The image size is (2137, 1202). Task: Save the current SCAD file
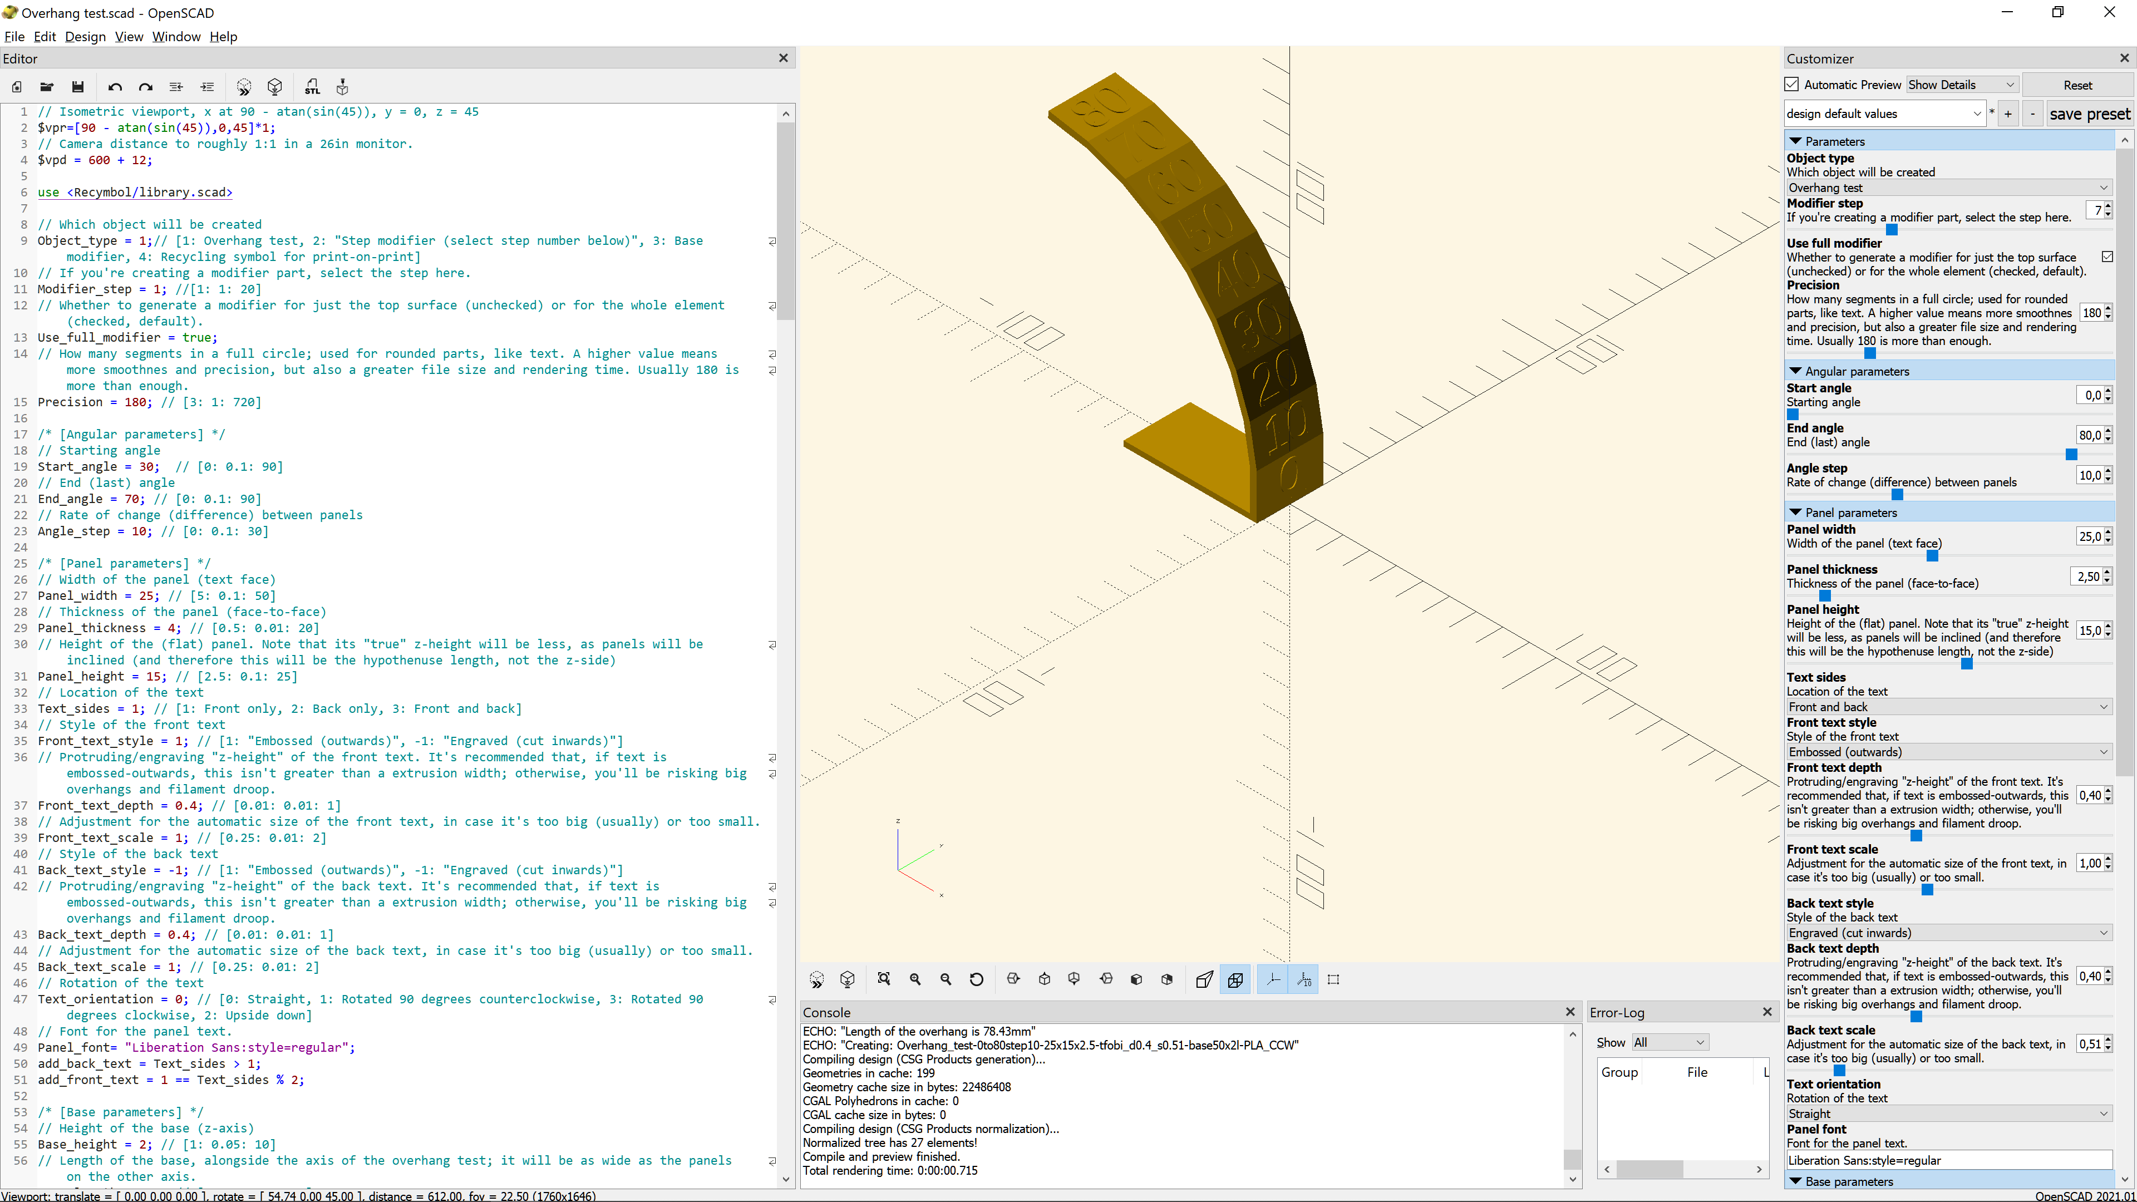click(77, 86)
